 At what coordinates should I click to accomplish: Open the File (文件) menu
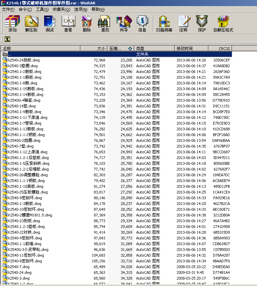point(8,9)
